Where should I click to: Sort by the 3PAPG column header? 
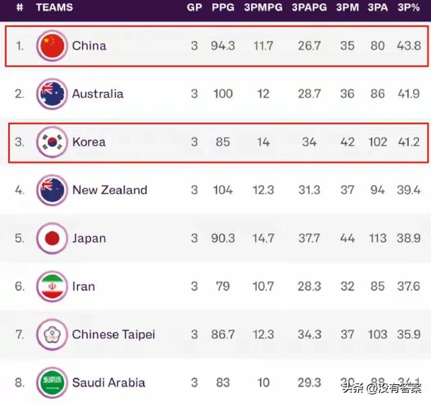coord(309,7)
